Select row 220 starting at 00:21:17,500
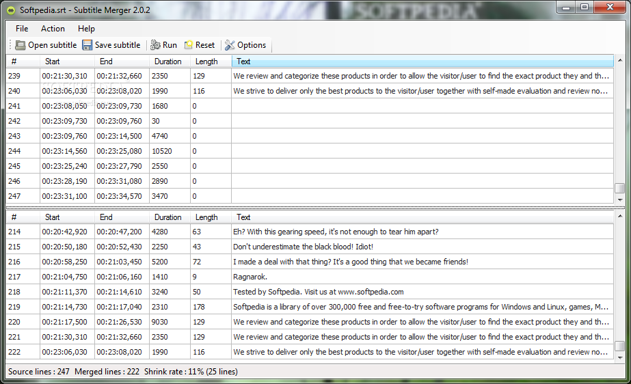The height and width of the screenshot is (384, 631). point(310,322)
